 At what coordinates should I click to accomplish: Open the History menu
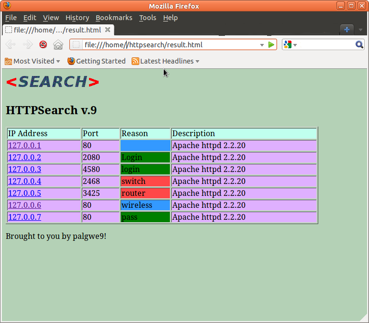coord(77,18)
